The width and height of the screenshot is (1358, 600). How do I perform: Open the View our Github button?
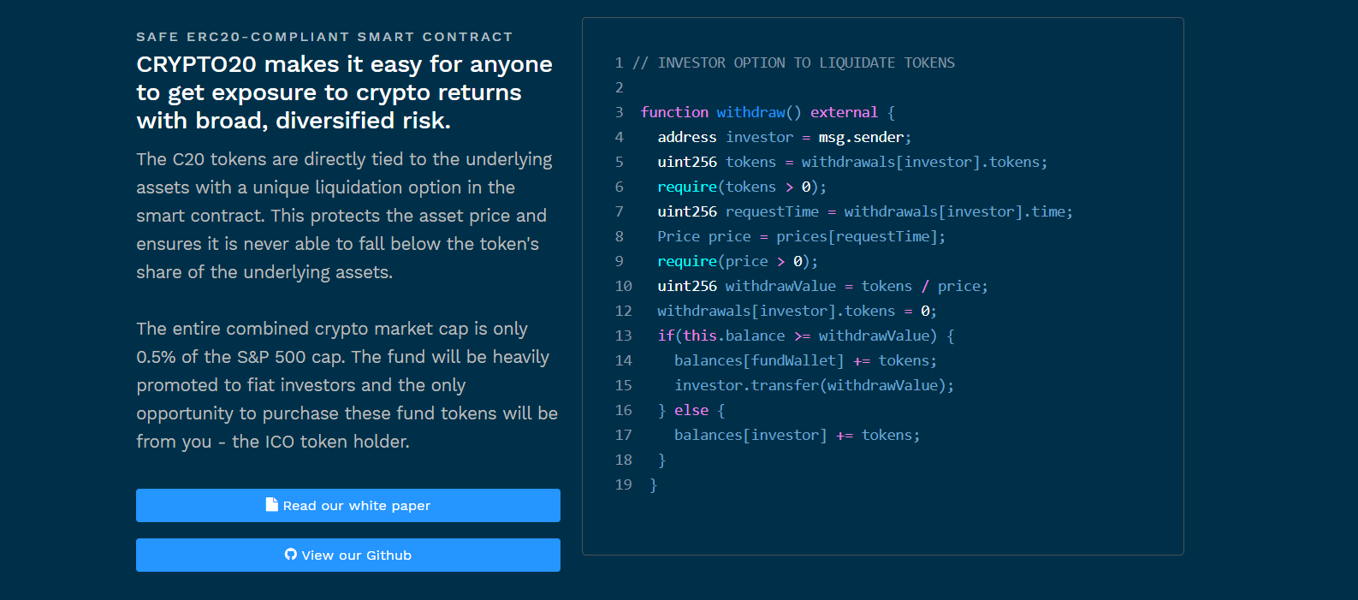pyautogui.click(x=348, y=555)
